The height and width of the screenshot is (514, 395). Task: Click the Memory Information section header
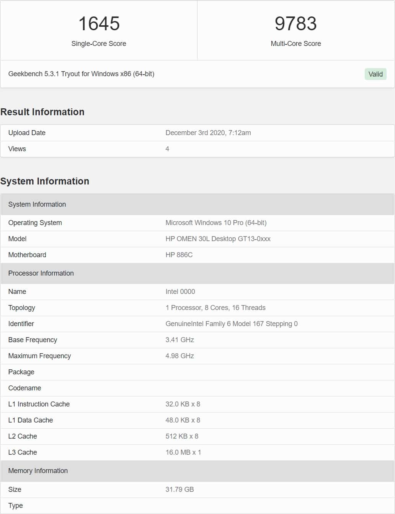click(197, 471)
